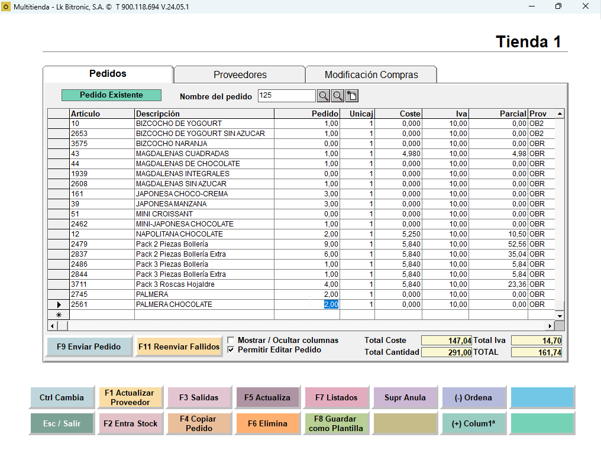Click the new row asterisk marker
This screenshot has width=601, height=463.
point(59,315)
